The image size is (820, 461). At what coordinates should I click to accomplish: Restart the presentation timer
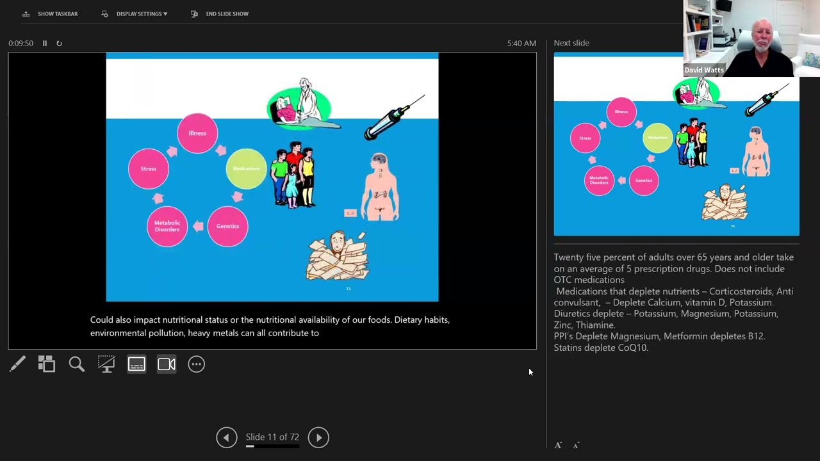59,43
